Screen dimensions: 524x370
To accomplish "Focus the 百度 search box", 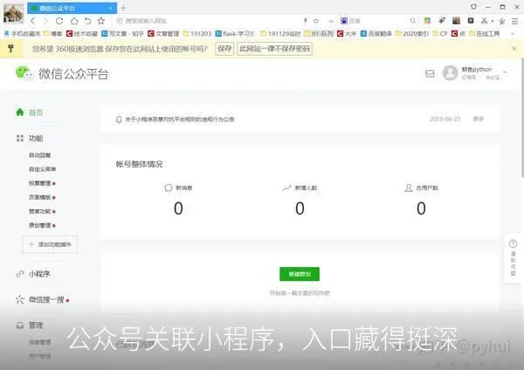I will 377,21.
